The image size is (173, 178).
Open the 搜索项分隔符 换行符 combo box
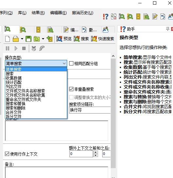pyautogui.click(x=90, y=110)
